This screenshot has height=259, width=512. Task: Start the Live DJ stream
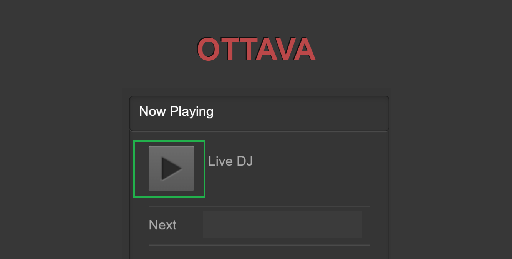171,168
